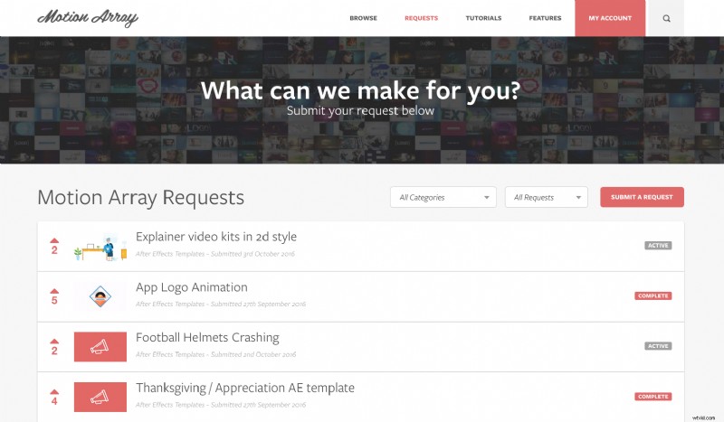This screenshot has height=422, width=724.
Task: Click 'Submitted 3rd October 2016' text
Action: (x=252, y=254)
